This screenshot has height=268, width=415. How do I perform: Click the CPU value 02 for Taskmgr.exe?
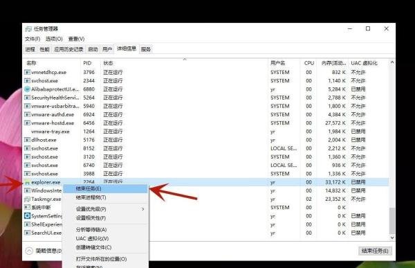tap(309, 199)
